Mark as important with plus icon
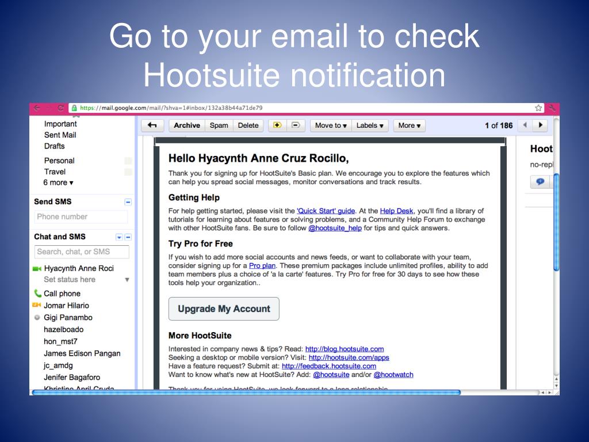This screenshot has height=442, width=589. [x=277, y=125]
